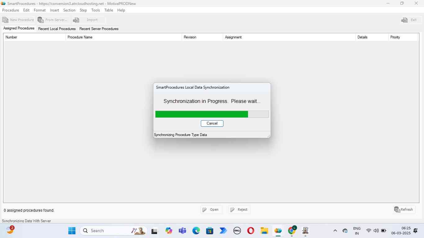424x238 pixels.
Task: Sort by the Details column header
Action: (x=372, y=37)
